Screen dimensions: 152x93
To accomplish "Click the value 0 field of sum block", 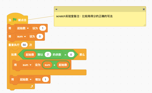I will 40,36.
